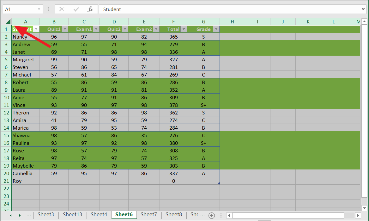Screen dimensions: 369x221
Task: Switch to the Sheet3 tab
Action: (x=45, y=215)
